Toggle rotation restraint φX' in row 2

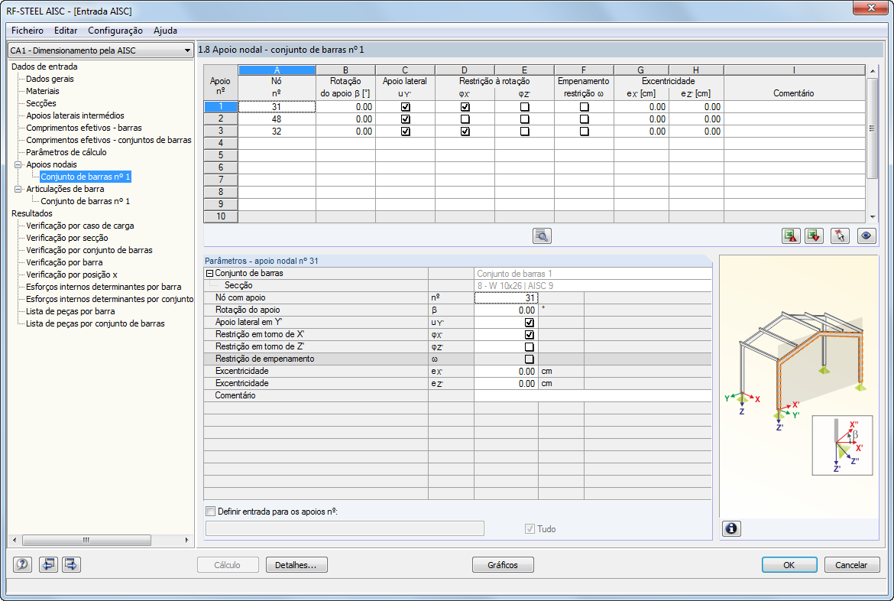[465, 119]
